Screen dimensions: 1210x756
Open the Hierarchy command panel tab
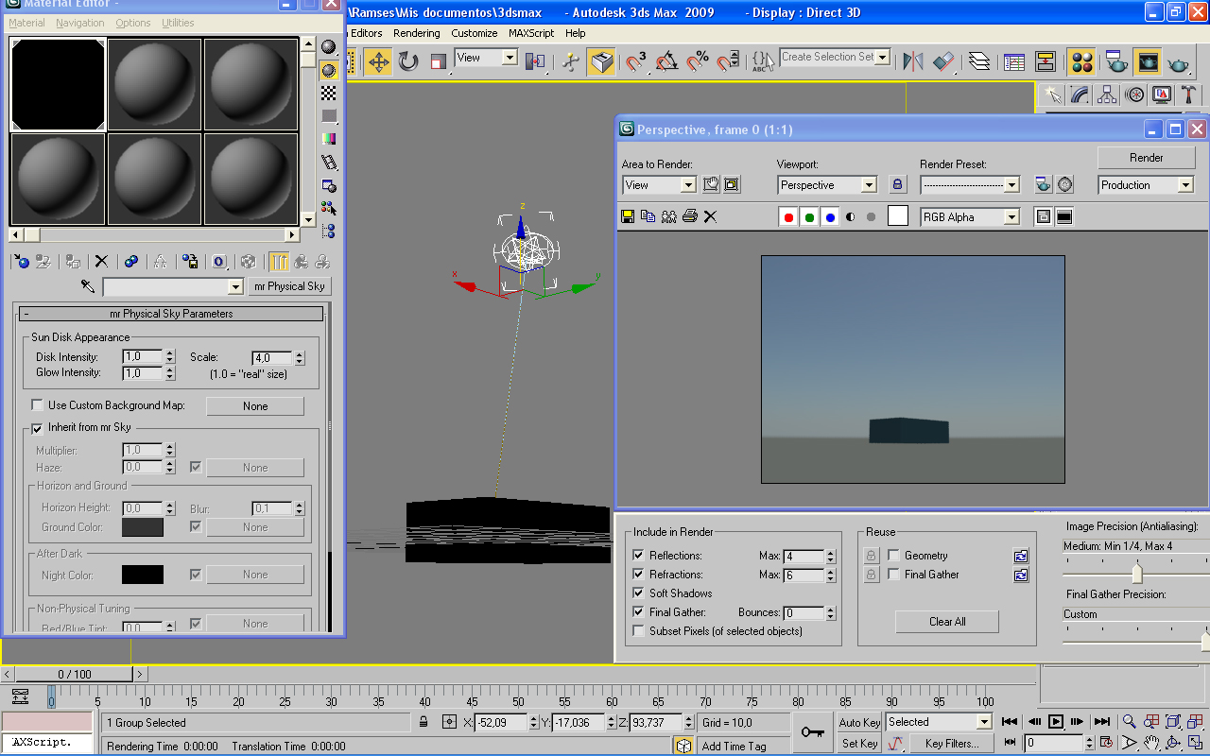tap(1107, 94)
